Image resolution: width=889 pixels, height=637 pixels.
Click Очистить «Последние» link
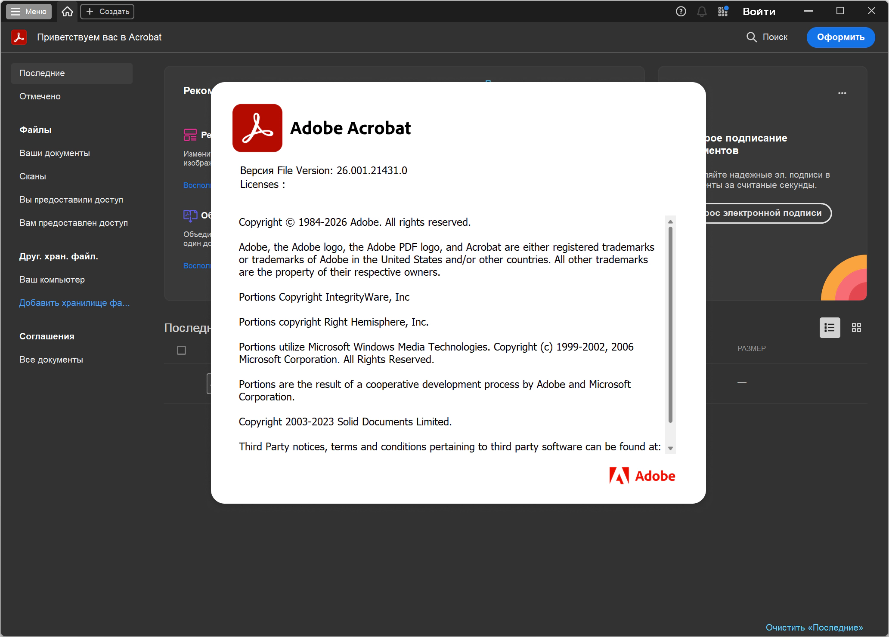click(814, 628)
